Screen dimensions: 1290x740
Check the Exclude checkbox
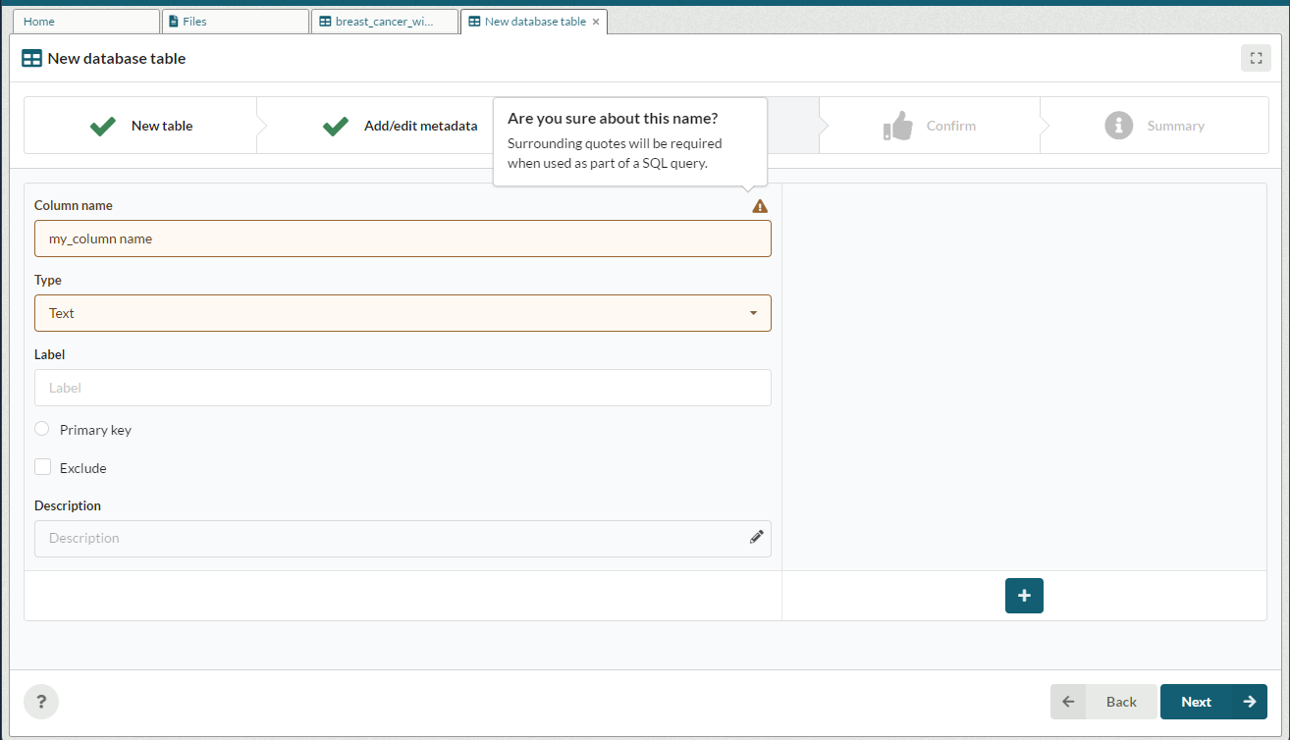(43, 467)
